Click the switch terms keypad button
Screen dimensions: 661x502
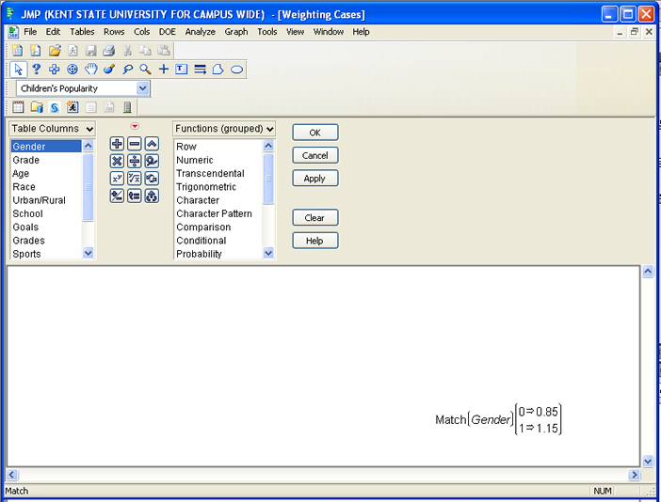click(152, 179)
